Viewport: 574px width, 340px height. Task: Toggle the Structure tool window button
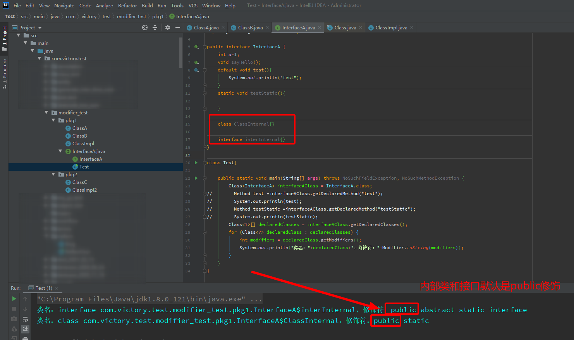click(5, 74)
